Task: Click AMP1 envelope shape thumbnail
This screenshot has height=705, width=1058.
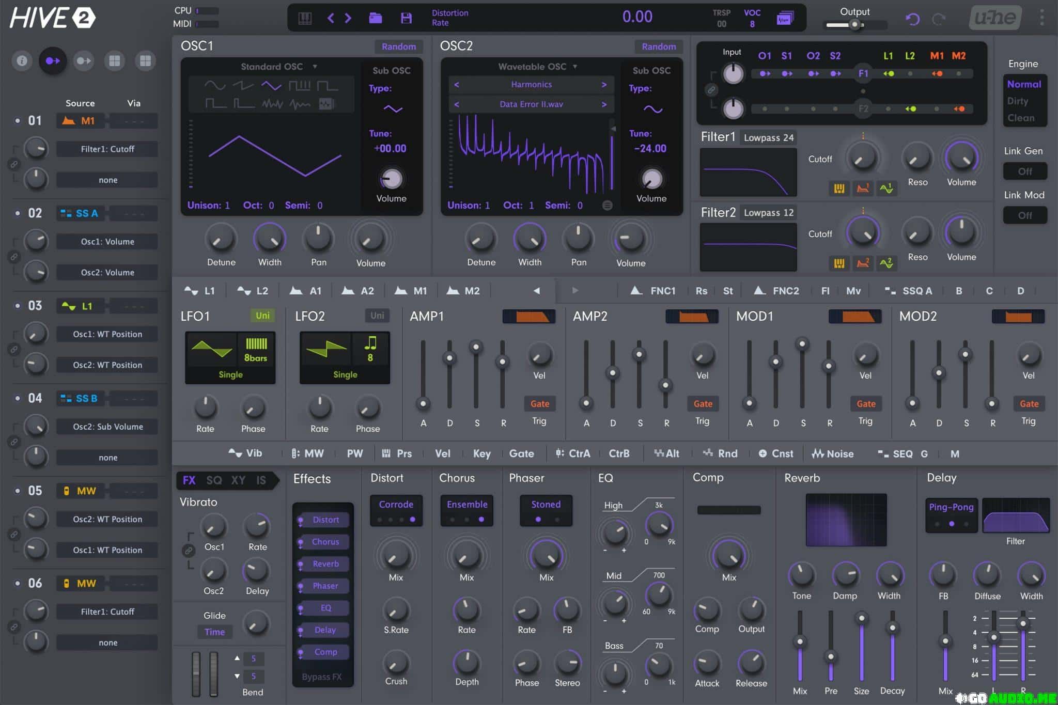Action: point(529,316)
